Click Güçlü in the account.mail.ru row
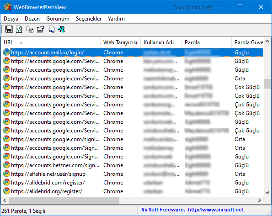The image size is (272, 216). point(241,53)
